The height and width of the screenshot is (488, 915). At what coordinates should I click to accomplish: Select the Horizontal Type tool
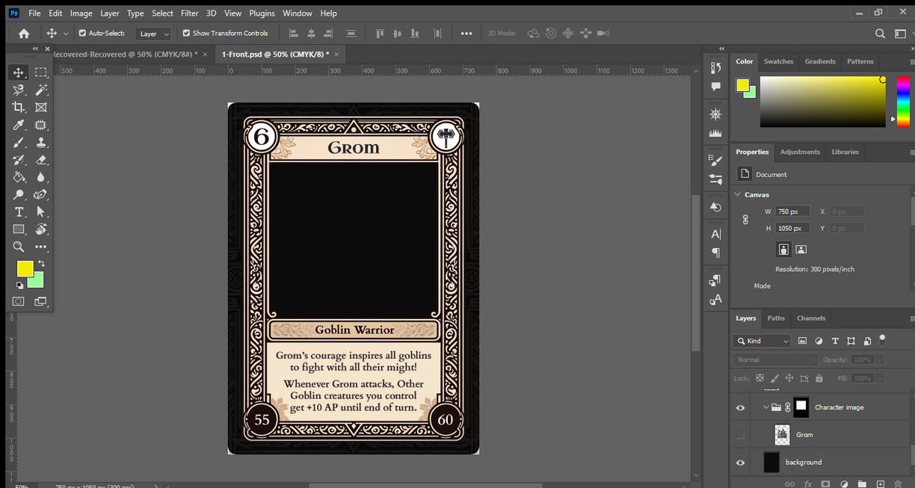coord(19,212)
